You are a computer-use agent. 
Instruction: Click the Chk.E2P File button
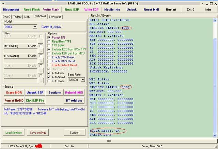[35, 101]
